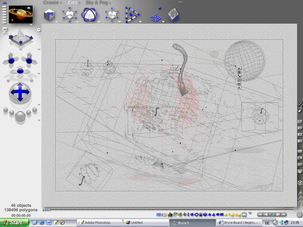Open the Materials Lab cube icon
The height and width of the screenshot is (227, 303).
(x=50, y=15)
